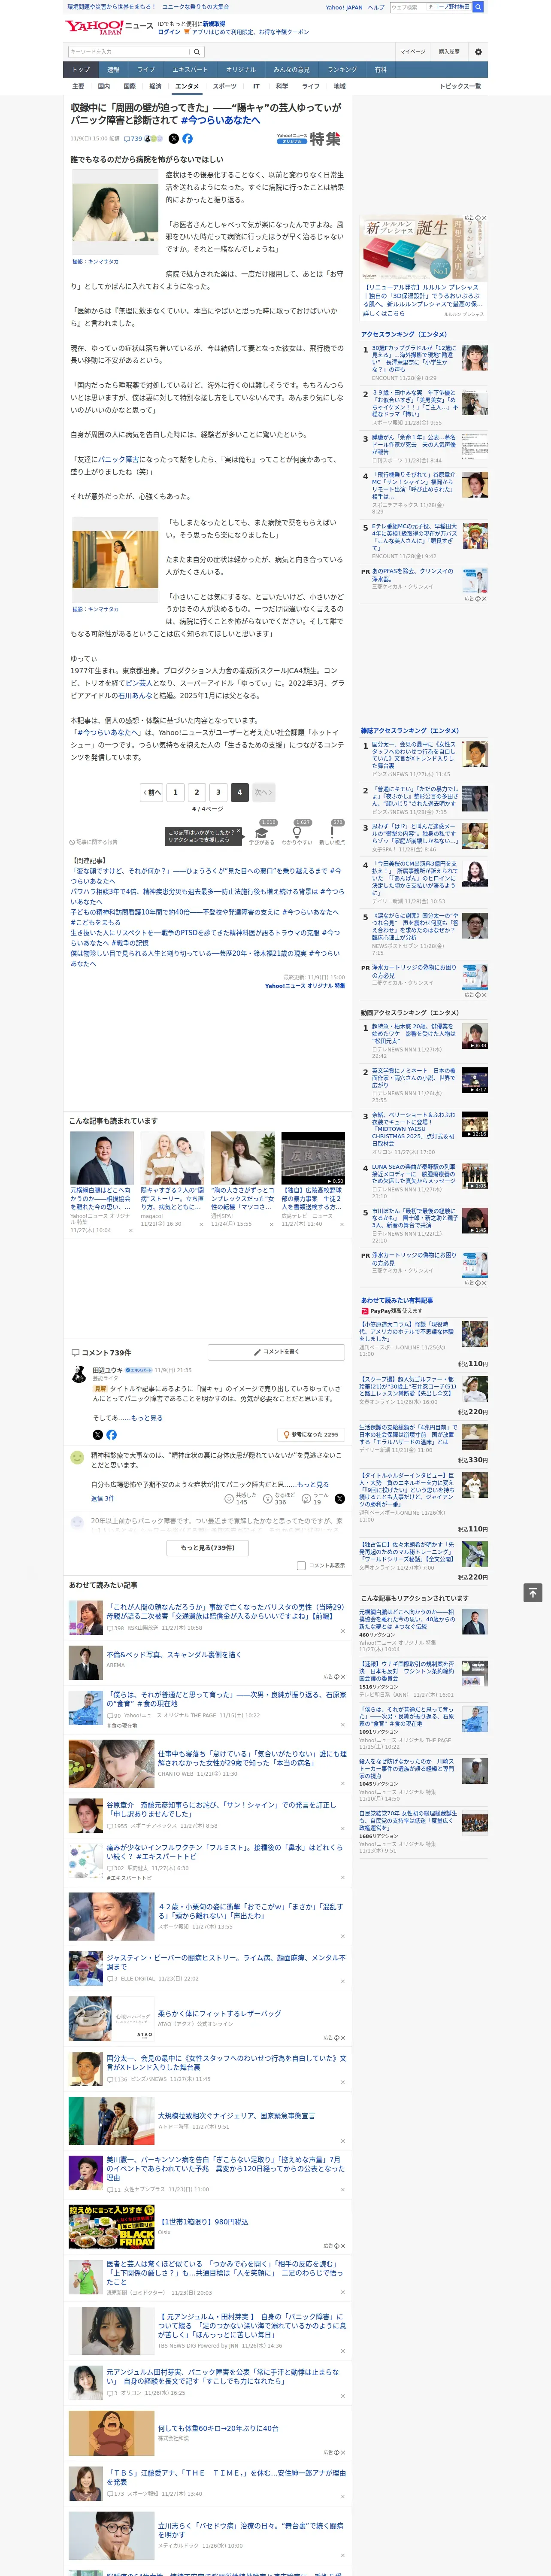Open the ランキング tab

(343, 70)
